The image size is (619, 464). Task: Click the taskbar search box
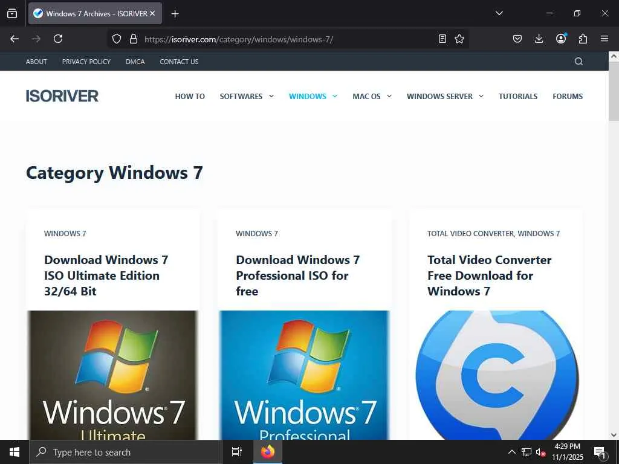coord(126,452)
